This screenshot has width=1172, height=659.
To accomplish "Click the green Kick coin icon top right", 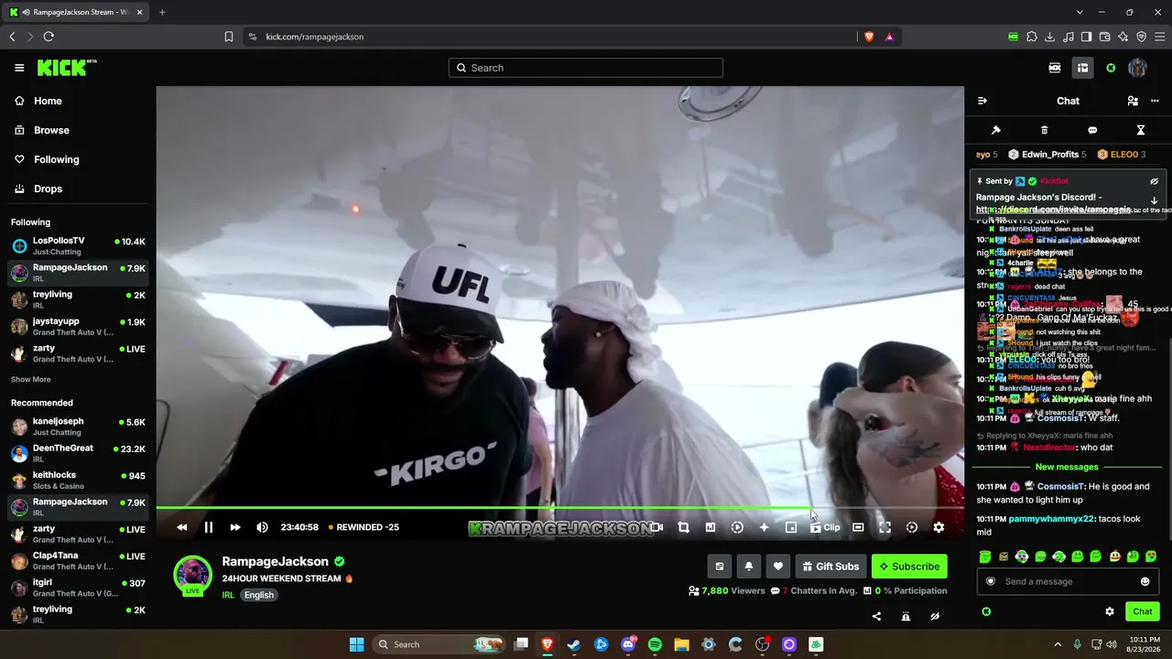I will 1111,68.
